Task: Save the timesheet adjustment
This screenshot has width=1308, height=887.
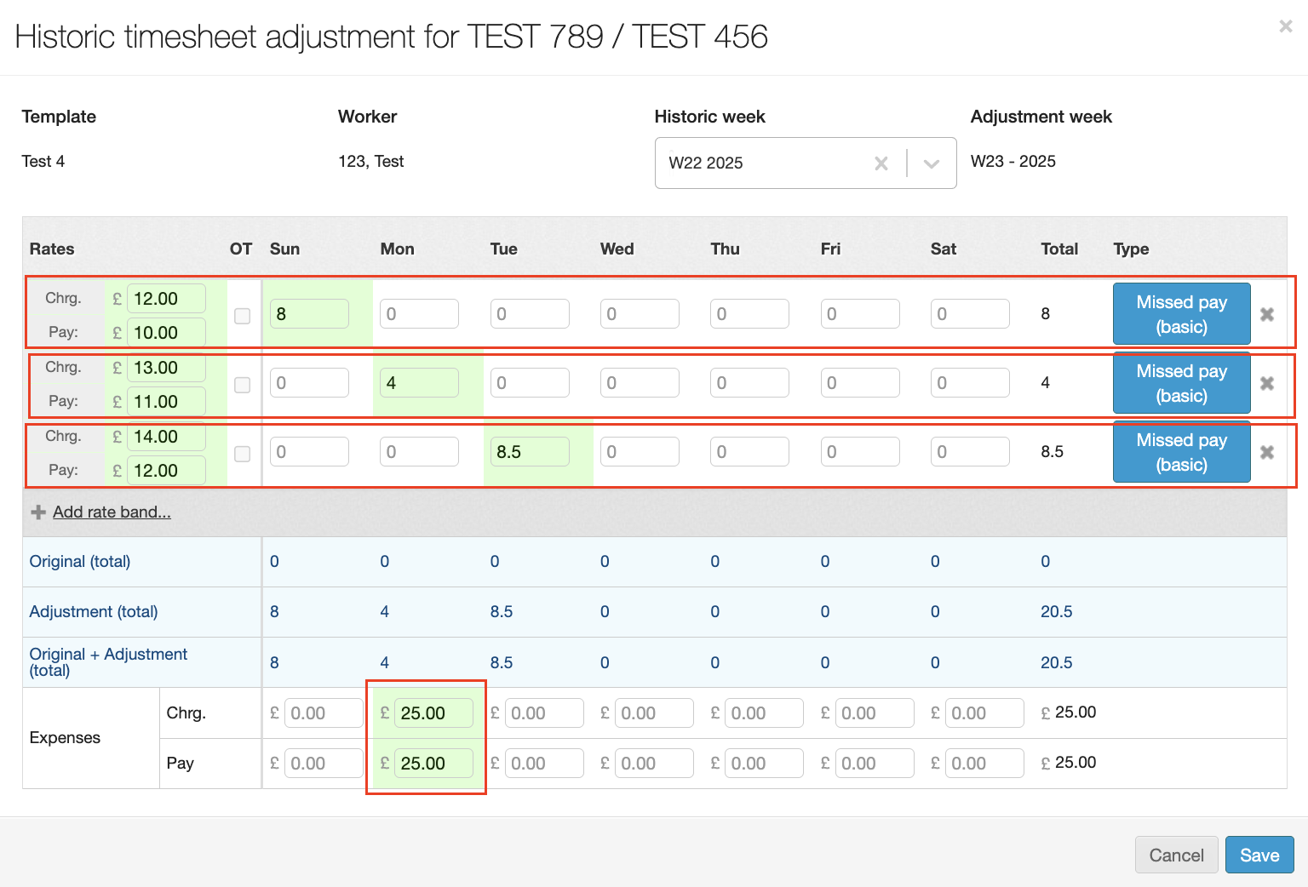Action: click(x=1259, y=855)
